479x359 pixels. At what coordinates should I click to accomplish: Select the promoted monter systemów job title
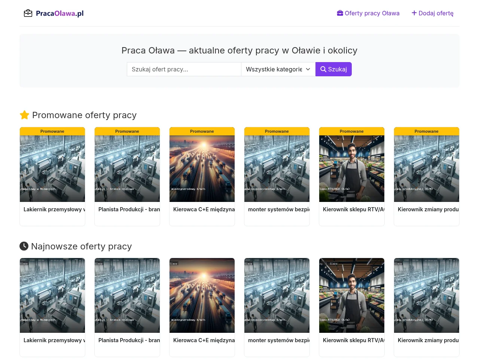[x=279, y=209]
